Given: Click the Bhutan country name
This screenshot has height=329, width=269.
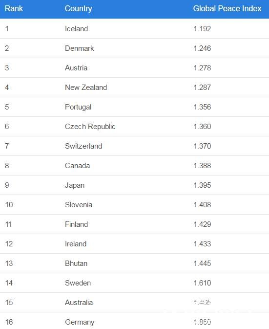Looking at the screenshot, I should (76, 263).
